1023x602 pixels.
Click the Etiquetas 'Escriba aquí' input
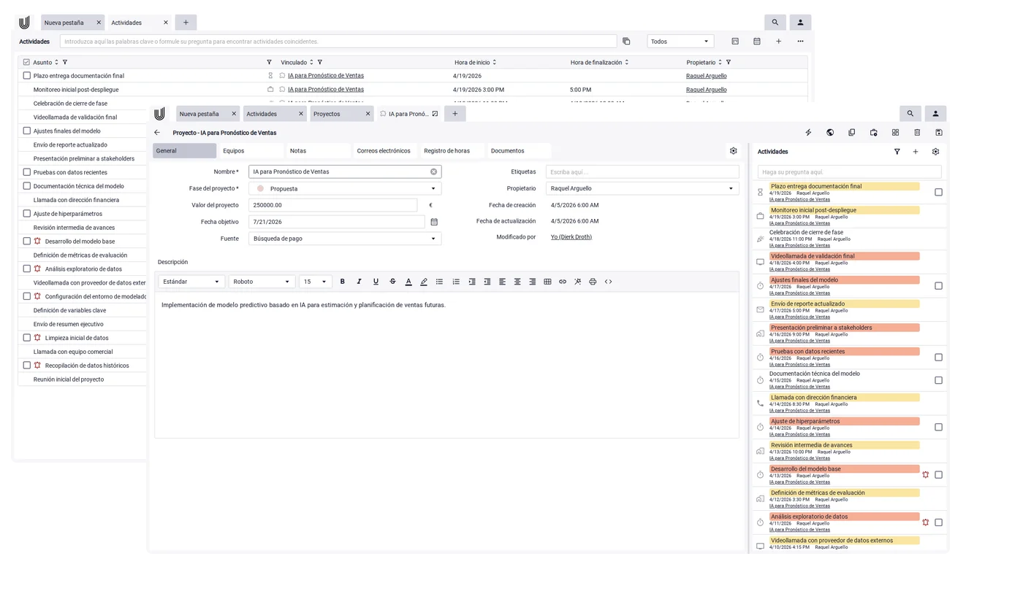tap(642, 171)
